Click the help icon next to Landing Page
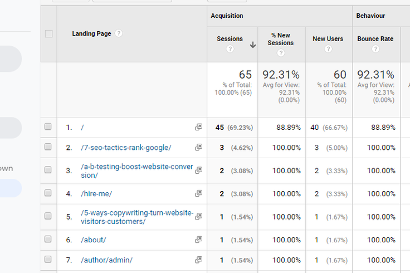This screenshot has width=410, height=273. coord(119,33)
